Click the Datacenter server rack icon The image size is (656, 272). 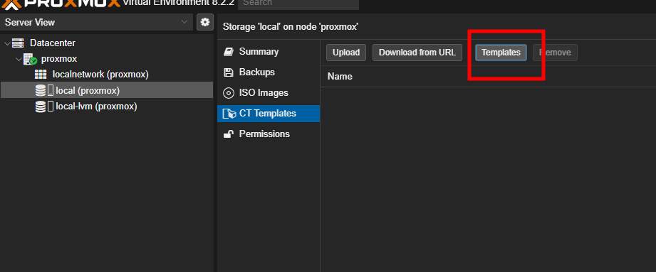pos(18,43)
